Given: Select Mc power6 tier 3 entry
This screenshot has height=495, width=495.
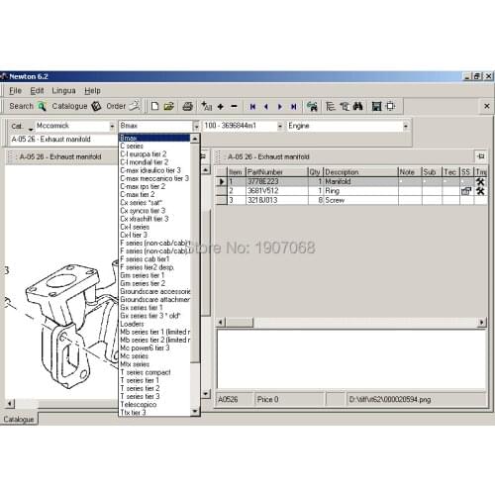Looking at the screenshot, I should click(154, 347).
